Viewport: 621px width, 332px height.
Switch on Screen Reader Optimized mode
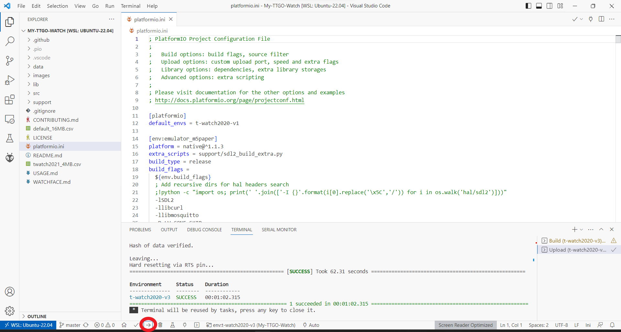click(x=465, y=325)
